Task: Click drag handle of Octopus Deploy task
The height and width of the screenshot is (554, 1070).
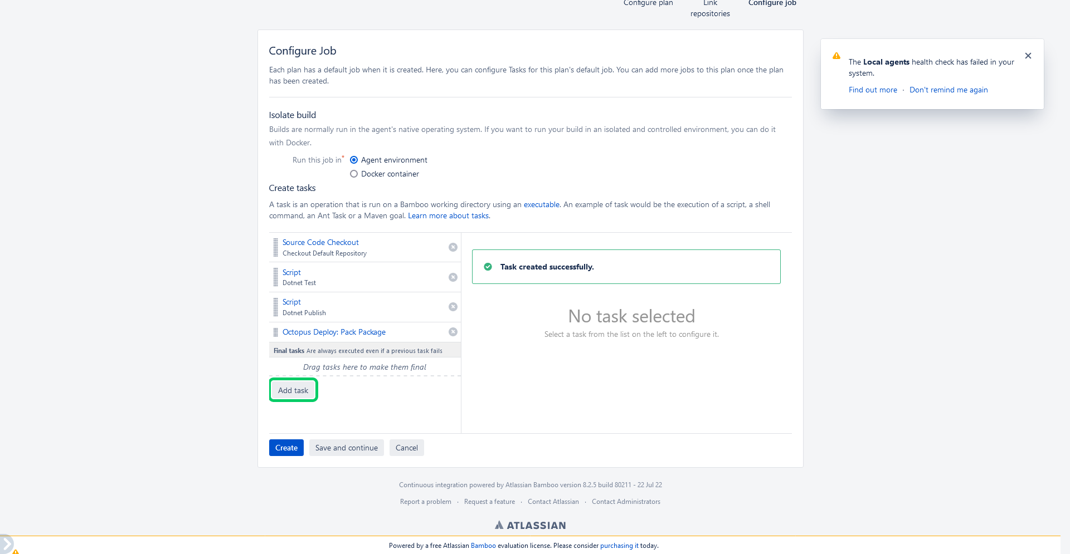Action: (275, 332)
